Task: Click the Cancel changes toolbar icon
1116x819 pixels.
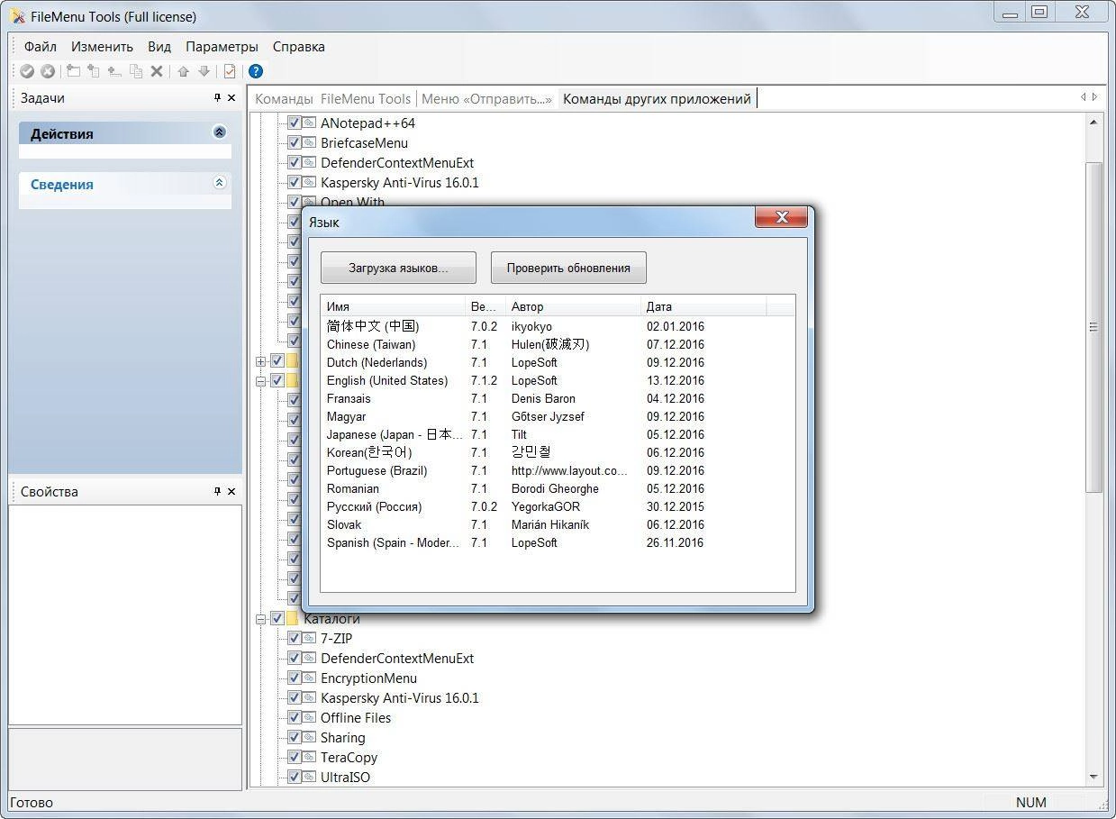Action: [x=48, y=71]
